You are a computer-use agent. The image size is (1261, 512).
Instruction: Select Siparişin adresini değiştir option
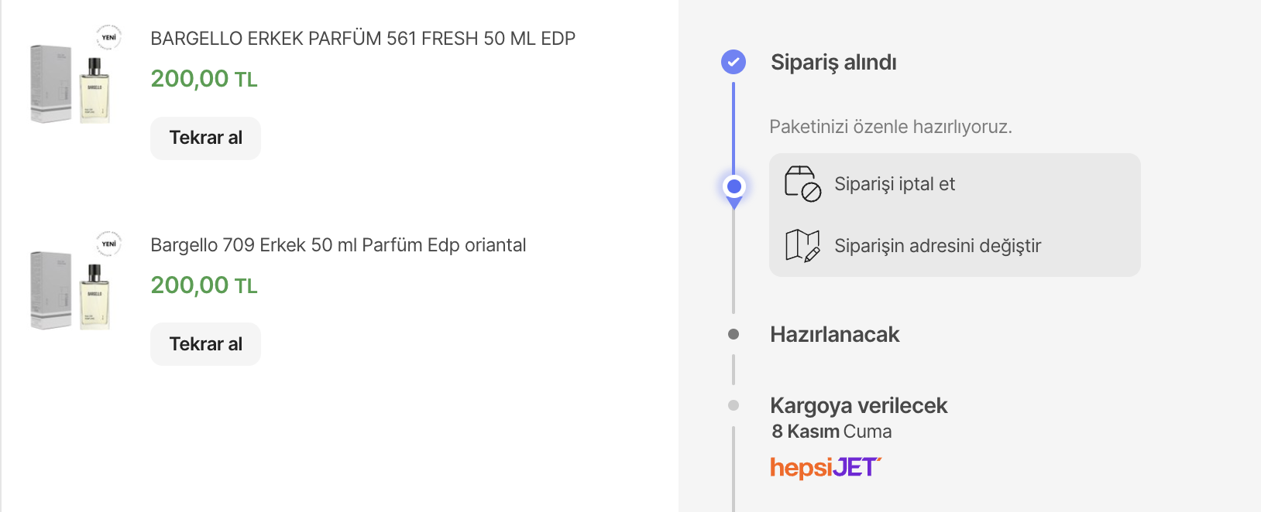click(954, 246)
